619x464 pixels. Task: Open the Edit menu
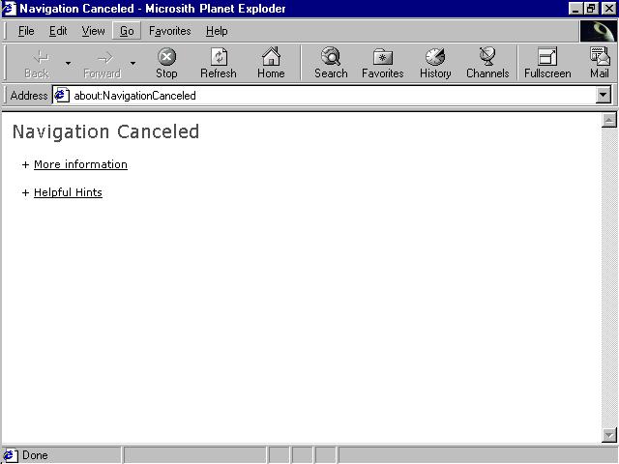[x=58, y=31]
